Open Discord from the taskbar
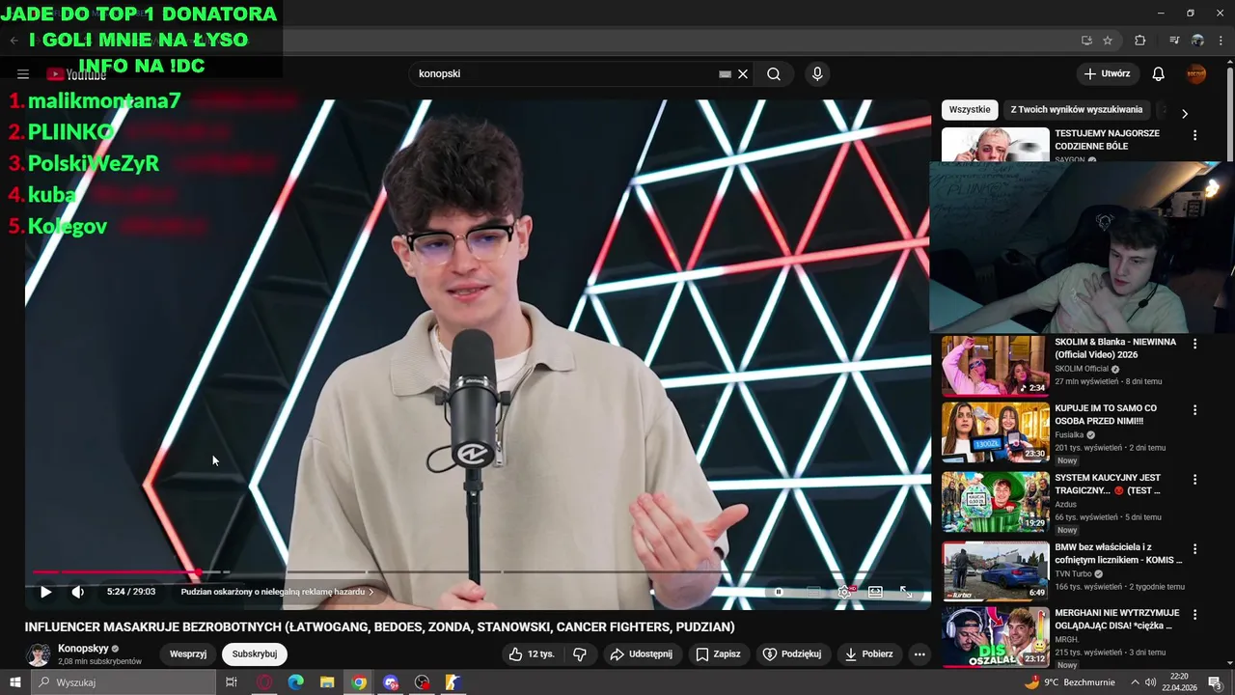 click(x=391, y=682)
